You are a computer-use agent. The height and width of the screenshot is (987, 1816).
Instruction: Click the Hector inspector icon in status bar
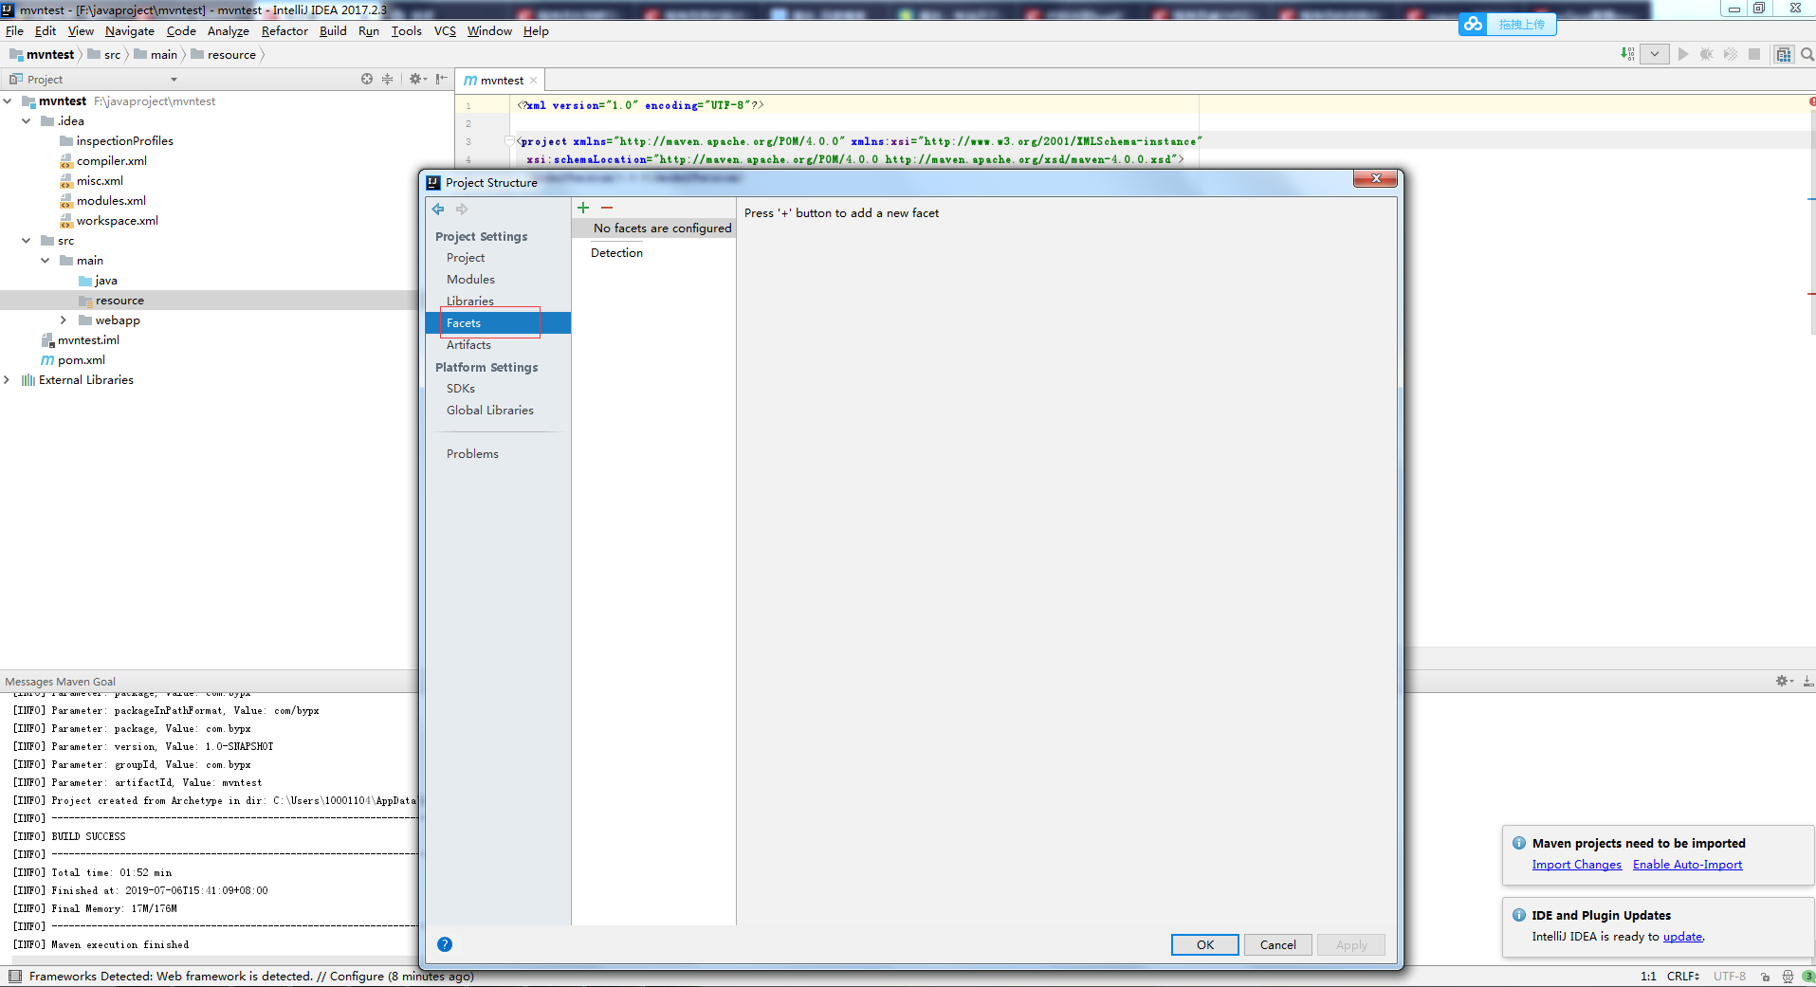click(1788, 977)
